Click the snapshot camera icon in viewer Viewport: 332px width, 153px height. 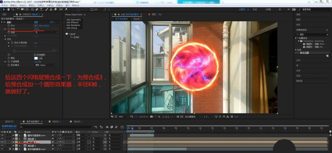click(151, 117)
